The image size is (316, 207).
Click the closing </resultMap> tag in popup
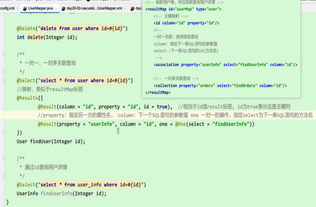coord(158,93)
